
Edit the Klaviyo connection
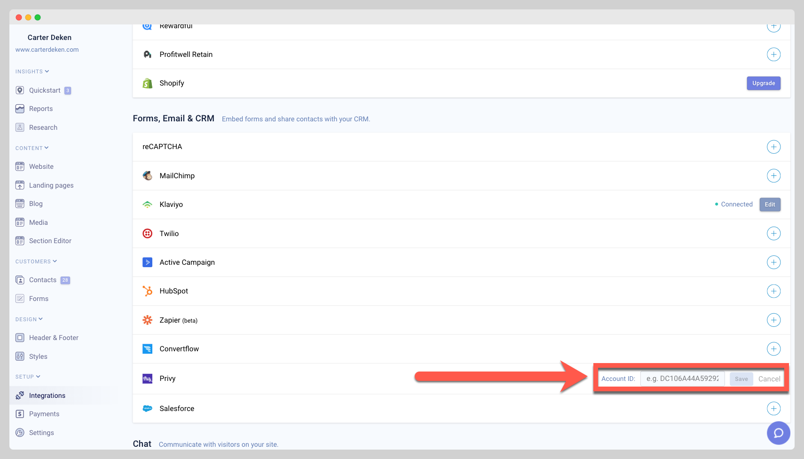(770, 205)
